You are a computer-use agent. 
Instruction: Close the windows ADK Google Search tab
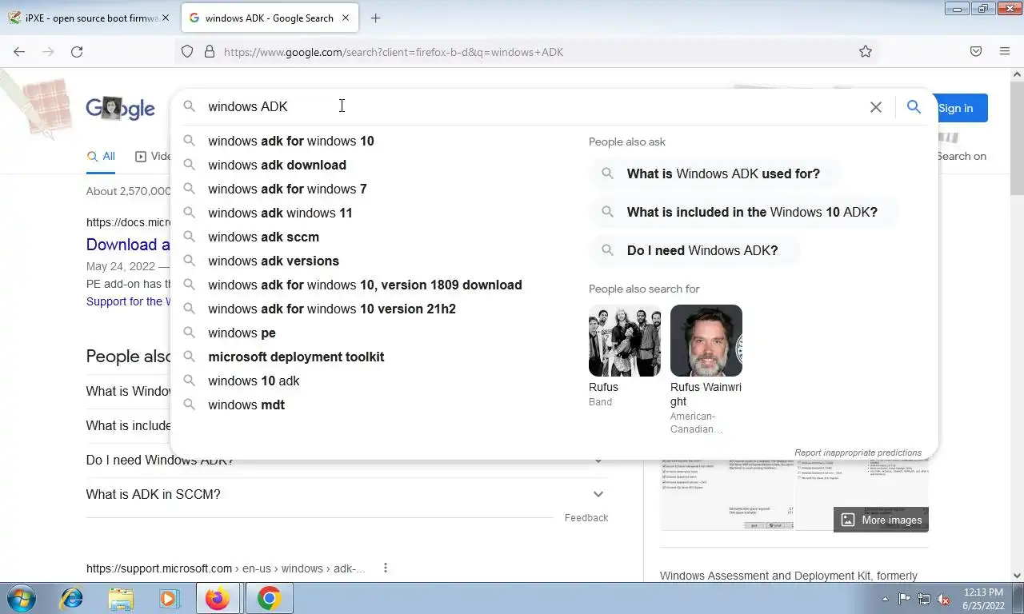click(346, 18)
